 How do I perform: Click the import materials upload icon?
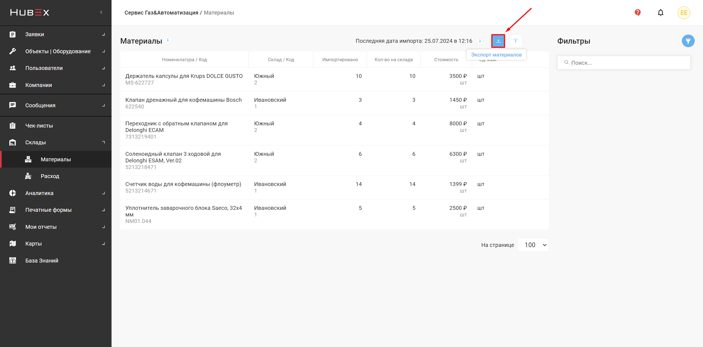[515, 41]
